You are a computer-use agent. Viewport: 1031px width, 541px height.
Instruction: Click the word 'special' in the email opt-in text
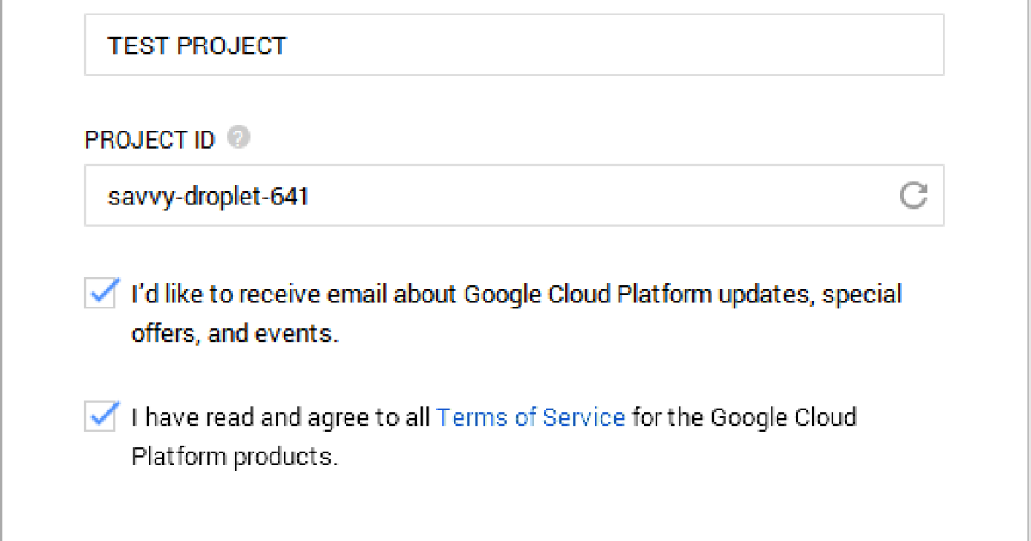pyautogui.click(x=862, y=295)
